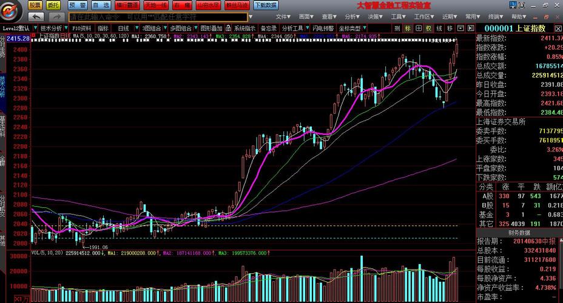Screen dimensions: 563x303
Task: Open the 常用 menu
Action: [473, 17]
